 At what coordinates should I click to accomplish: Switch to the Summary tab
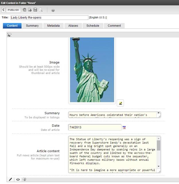tap(32, 26)
